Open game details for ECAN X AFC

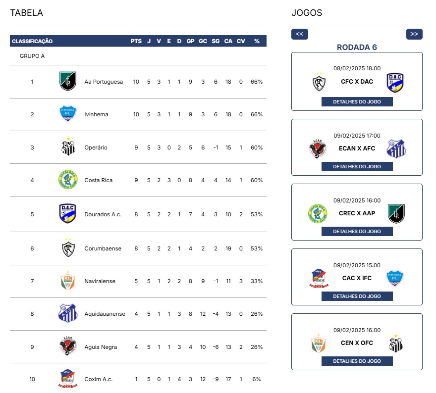click(357, 166)
